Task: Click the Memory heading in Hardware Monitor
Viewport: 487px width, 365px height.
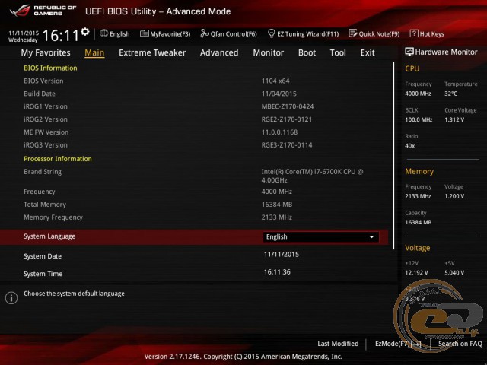Action: (419, 172)
